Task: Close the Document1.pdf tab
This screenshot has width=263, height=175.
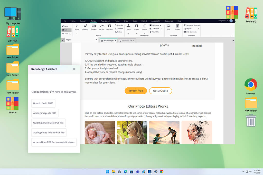Action: pos(115,41)
